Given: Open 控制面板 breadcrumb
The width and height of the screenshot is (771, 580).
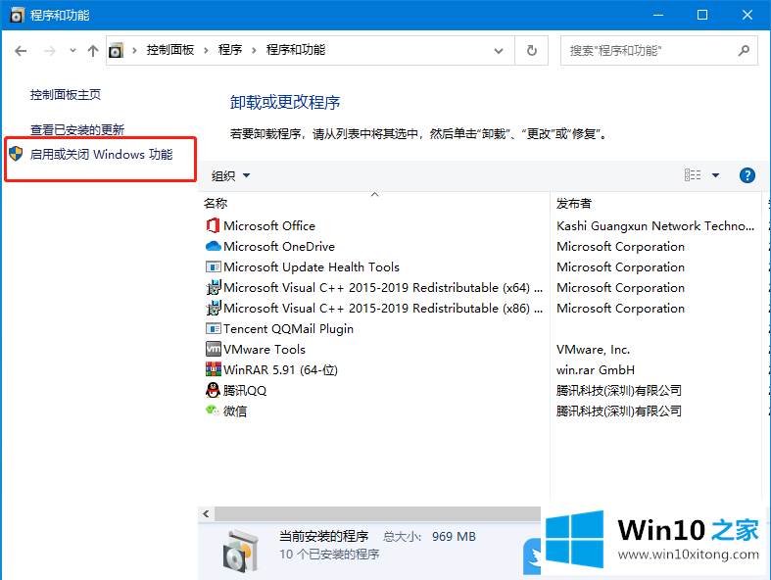Looking at the screenshot, I should click(x=170, y=50).
